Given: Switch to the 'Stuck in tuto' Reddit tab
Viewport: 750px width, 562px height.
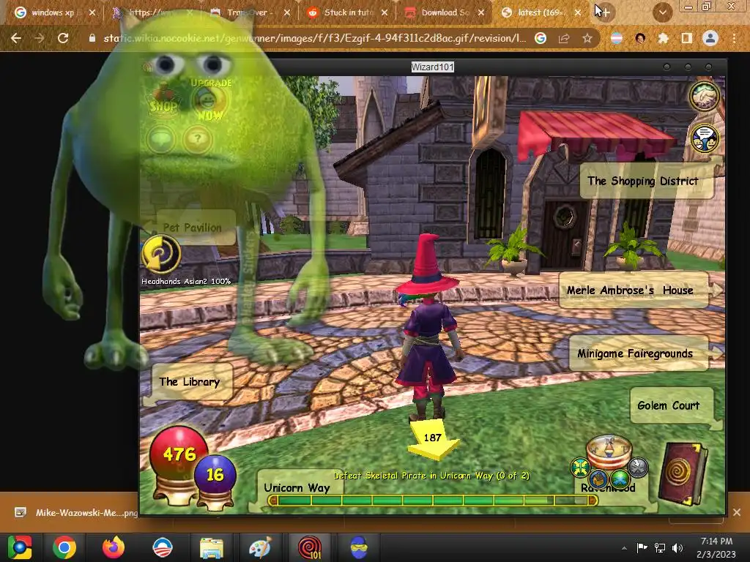Looking at the screenshot, I should coord(346,12).
